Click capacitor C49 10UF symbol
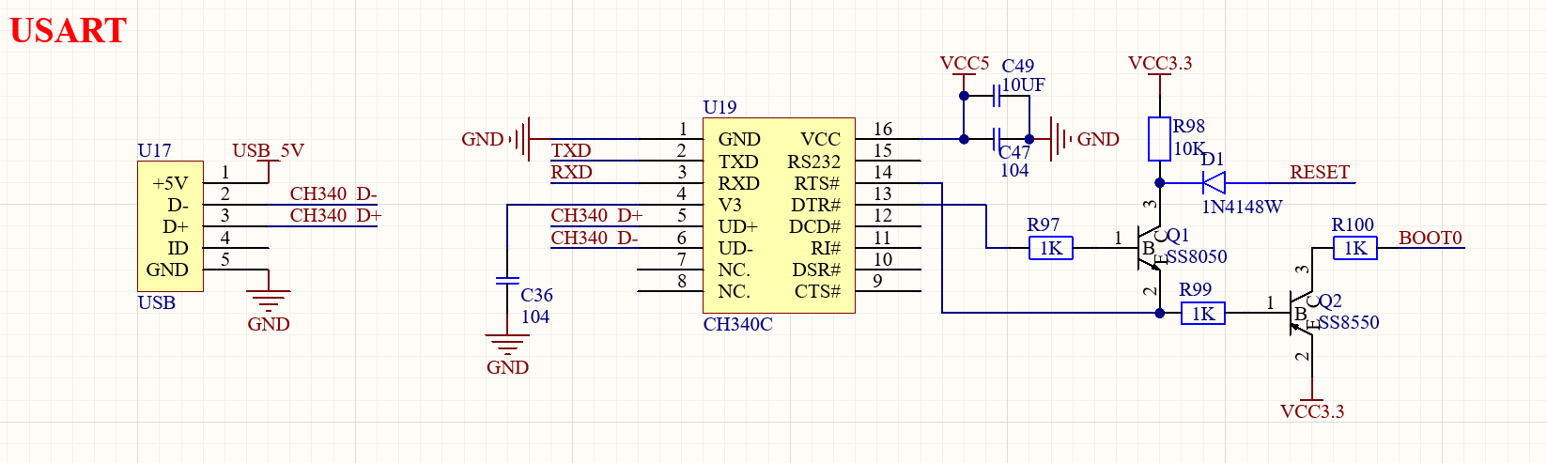 tap(998, 96)
